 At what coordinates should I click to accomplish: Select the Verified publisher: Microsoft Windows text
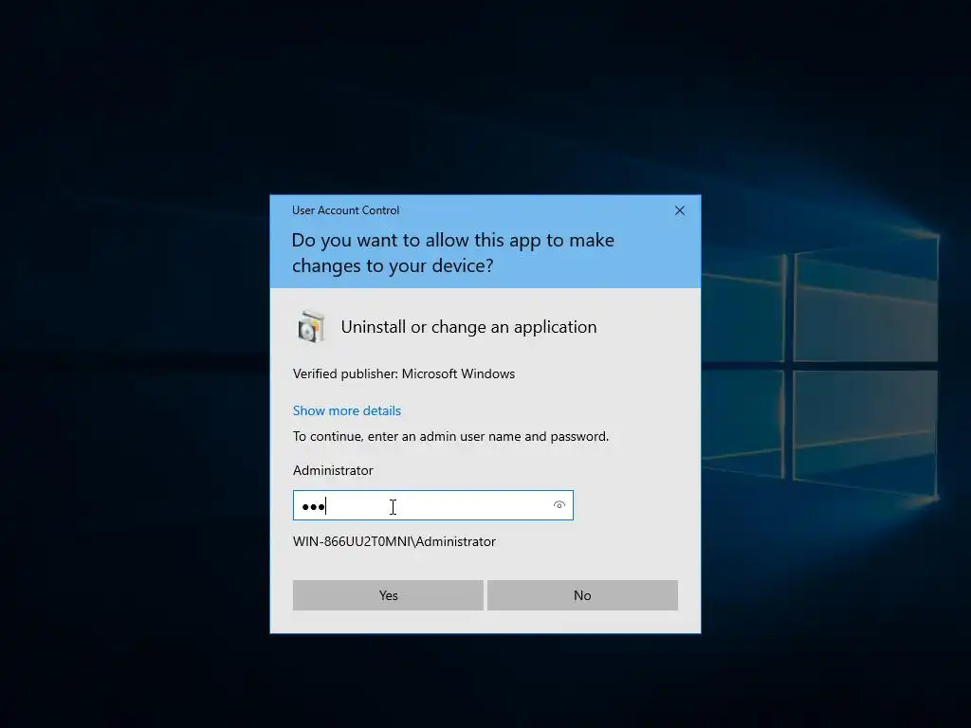(404, 373)
